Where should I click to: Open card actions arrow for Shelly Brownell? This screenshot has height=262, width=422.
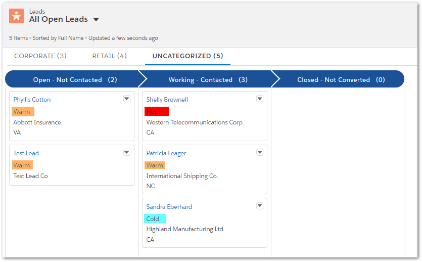point(260,99)
